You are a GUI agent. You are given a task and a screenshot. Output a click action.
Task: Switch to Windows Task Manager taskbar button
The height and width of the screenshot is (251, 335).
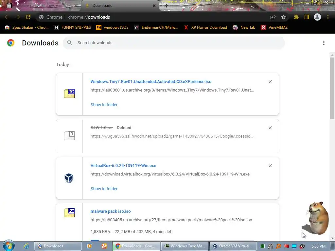(x=185, y=246)
